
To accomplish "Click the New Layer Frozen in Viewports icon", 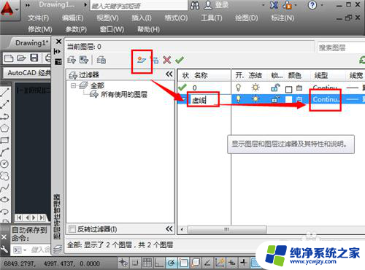I will tap(155, 60).
